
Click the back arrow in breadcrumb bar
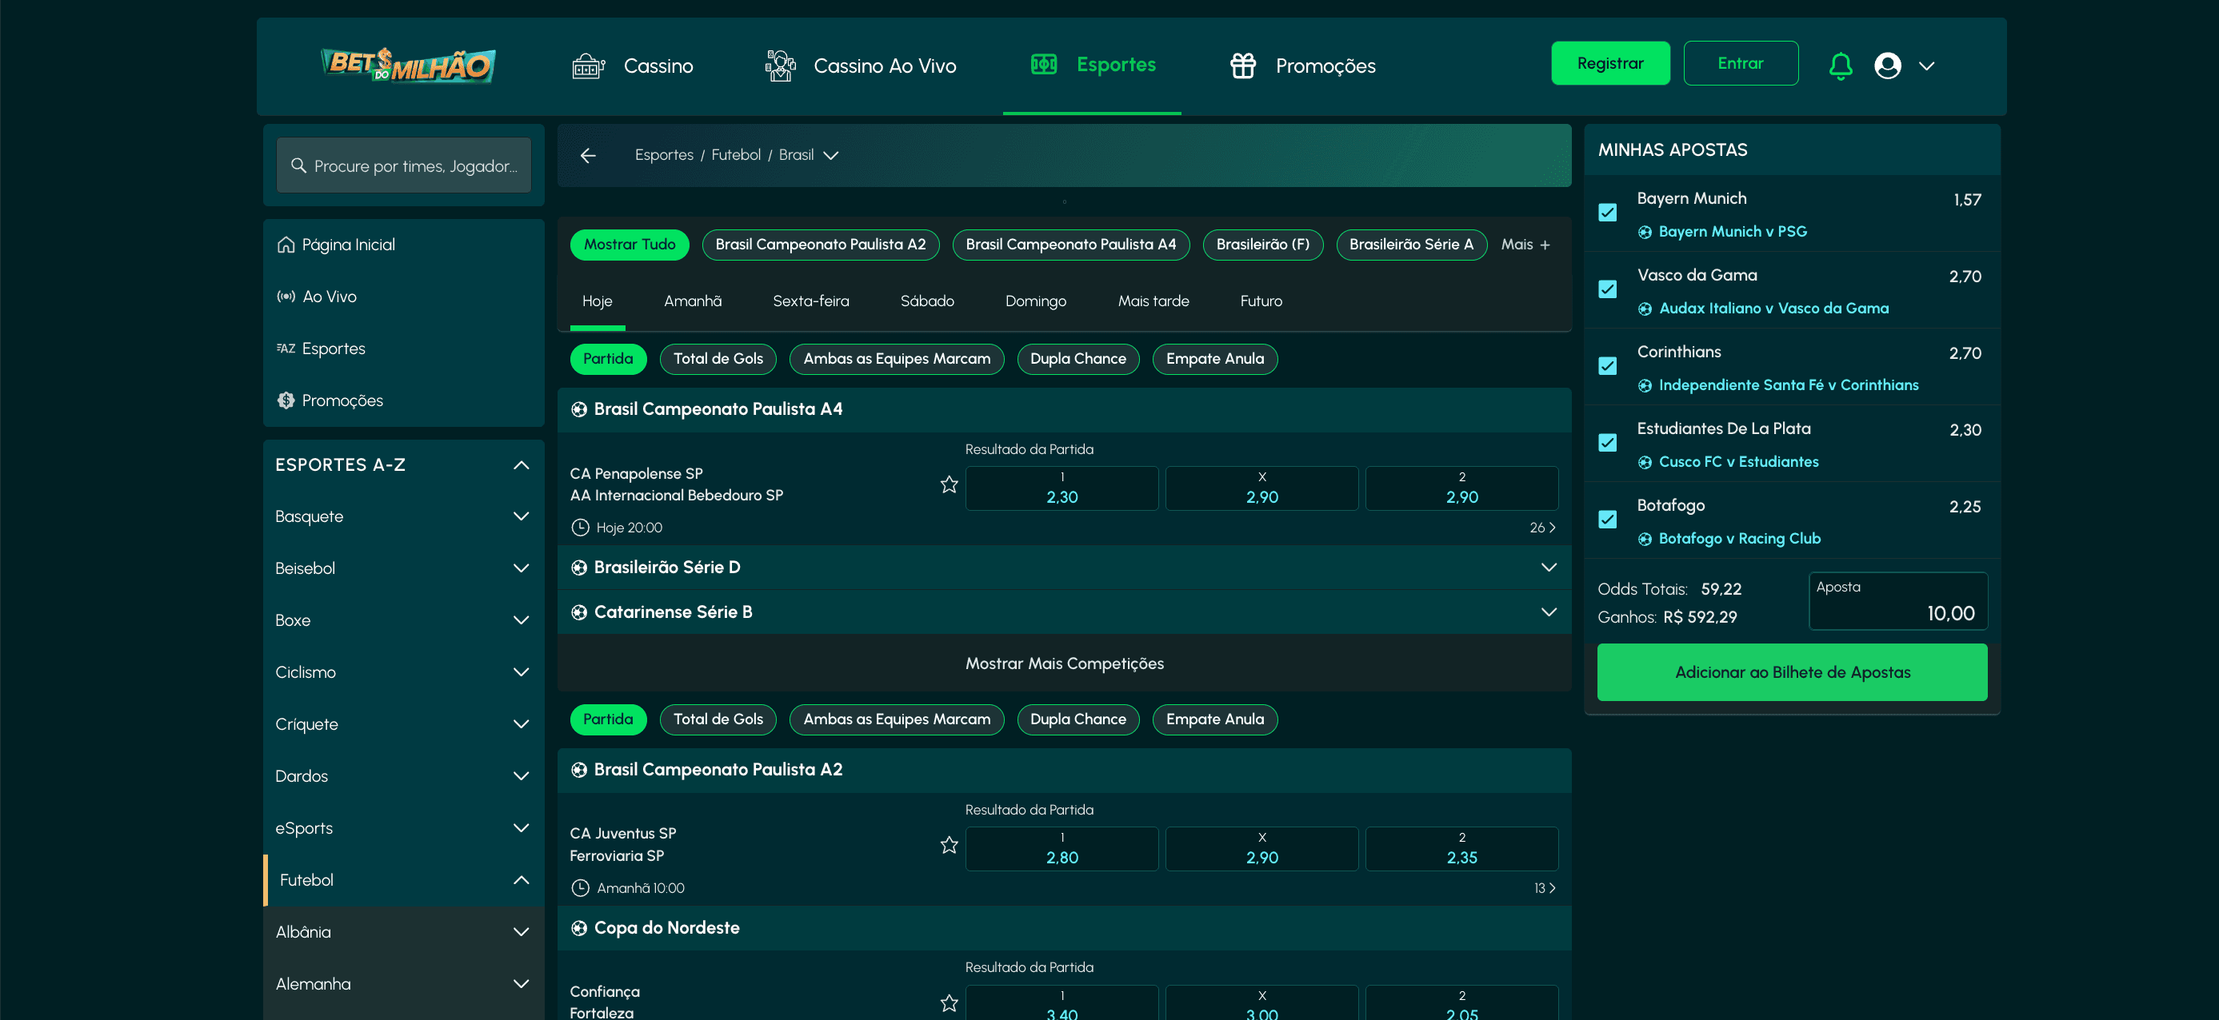(x=587, y=155)
